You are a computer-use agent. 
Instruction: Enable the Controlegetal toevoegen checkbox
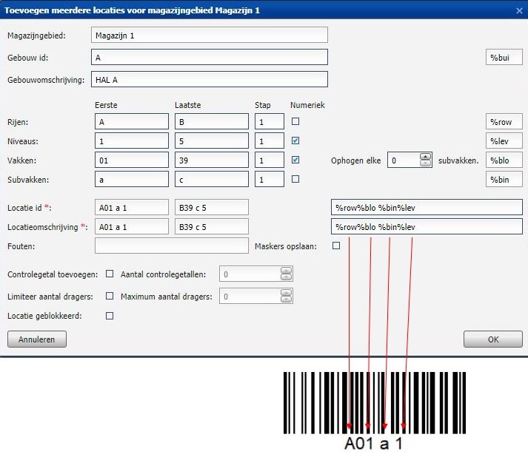tap(110, 274)
